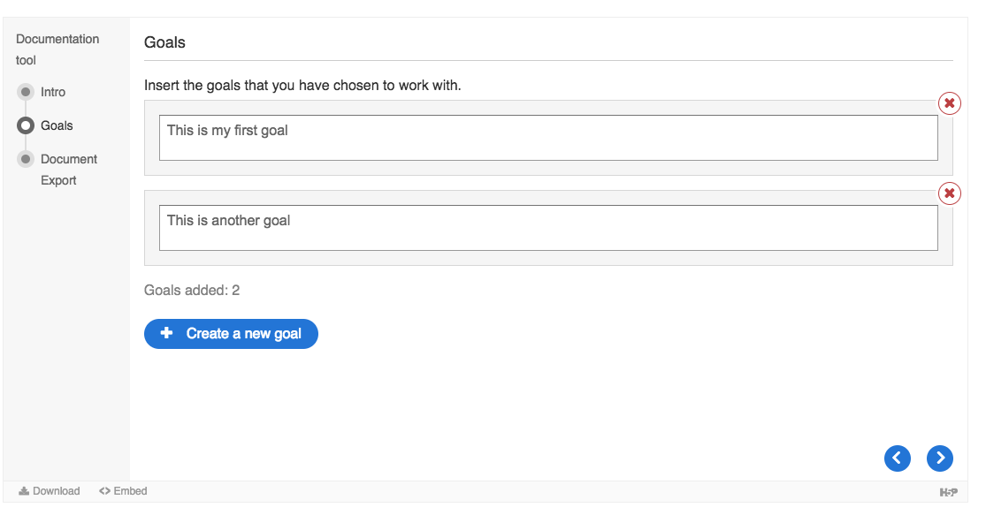Open the Intro page from sidebar label
This screenshot has height=515, width=986.
pyautogui.click(x=53, y=93)
